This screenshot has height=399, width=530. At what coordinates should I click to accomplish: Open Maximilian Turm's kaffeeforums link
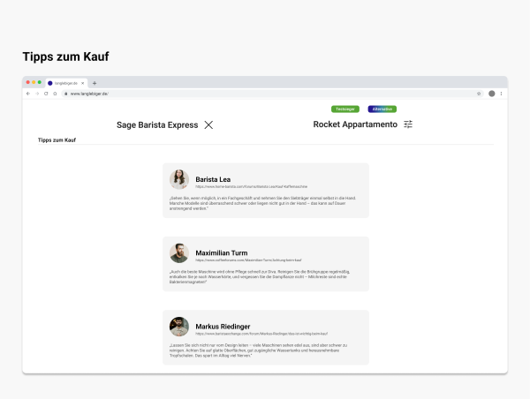pos(248,260)
